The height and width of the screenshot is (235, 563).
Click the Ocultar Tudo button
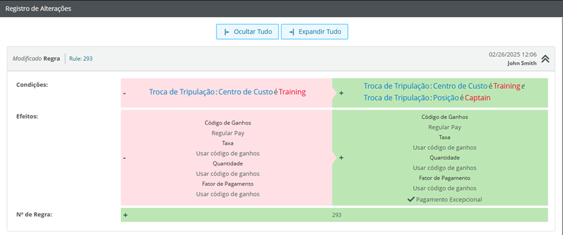tap(247, 32)
